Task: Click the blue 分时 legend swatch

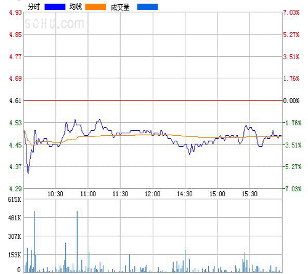Action: click(55, 7)
